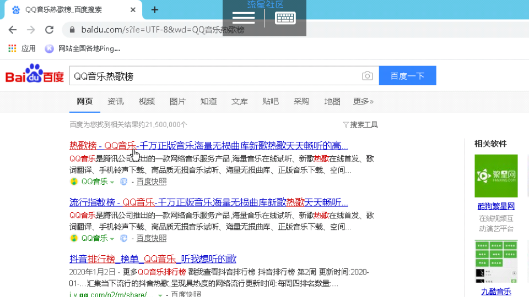Click the browser forward arrow
Image resolution: width=529 pixels, height=297 pixels.
31,30
